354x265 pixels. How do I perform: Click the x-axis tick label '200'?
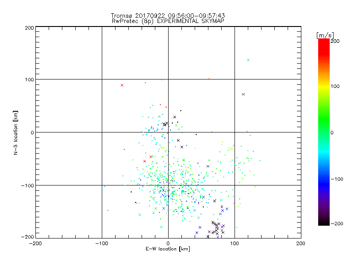click(301, 244)
